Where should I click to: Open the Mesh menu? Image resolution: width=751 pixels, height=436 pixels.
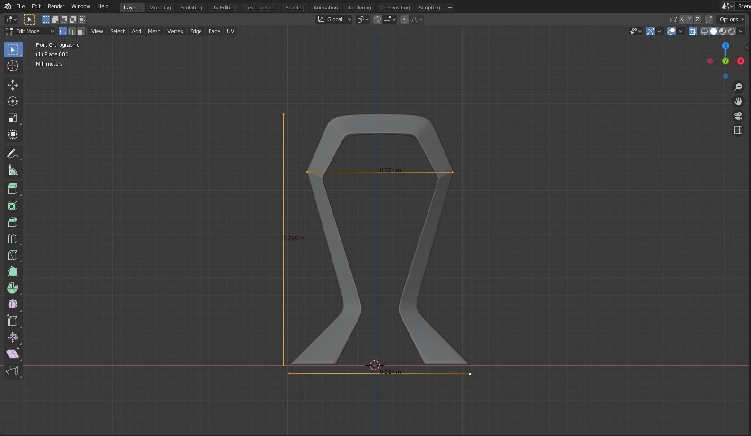pyautogui.click(x=154, y=31)
